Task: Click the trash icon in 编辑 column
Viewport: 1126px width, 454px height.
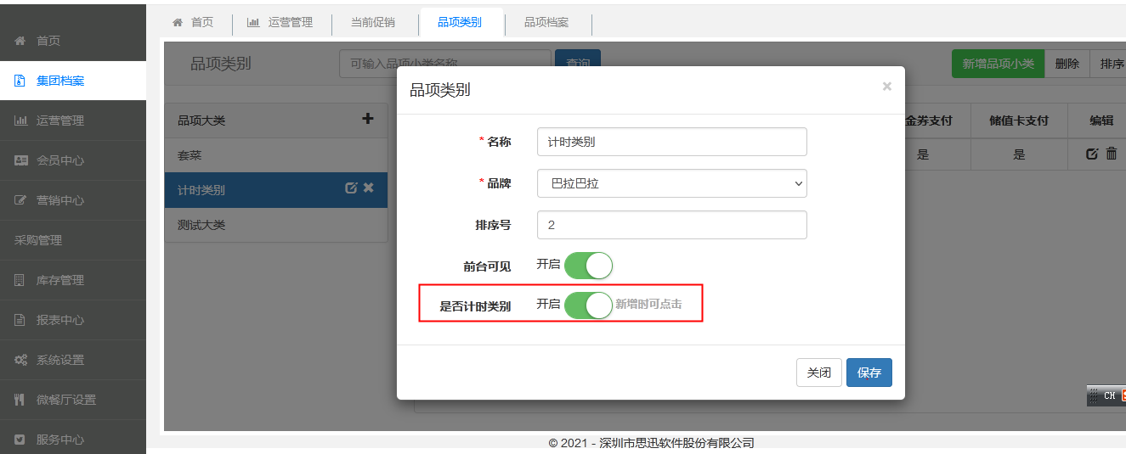Action: click(1111, 154)
